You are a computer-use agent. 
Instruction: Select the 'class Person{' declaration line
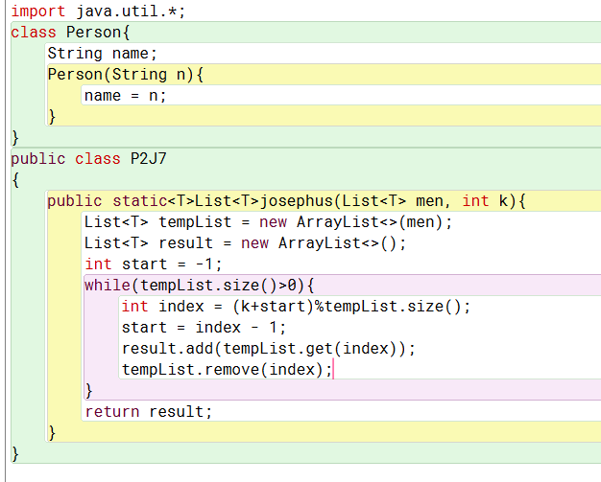(70, 33)
